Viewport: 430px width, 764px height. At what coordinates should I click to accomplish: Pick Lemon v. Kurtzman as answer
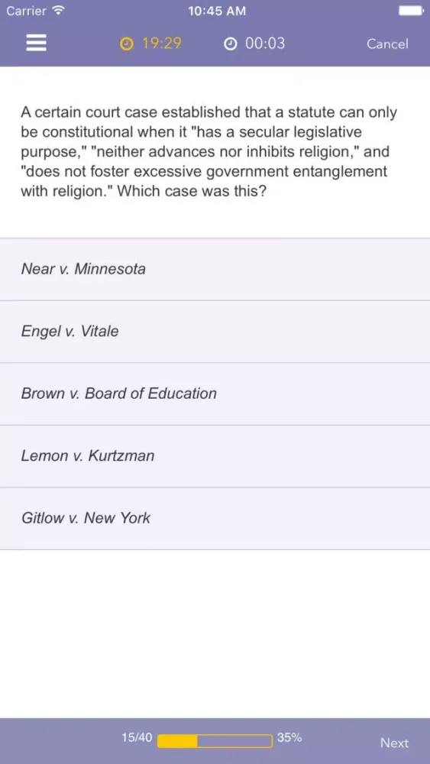tap(215, 457)
